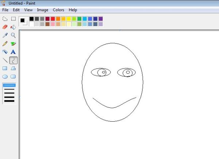Open the Colors menu
The width and height of the screenshot is (219, 159).
coord(58,10)
